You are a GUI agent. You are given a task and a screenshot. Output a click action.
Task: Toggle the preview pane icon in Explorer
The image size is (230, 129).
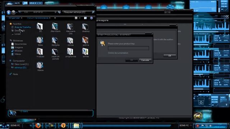tap(85, 18)
